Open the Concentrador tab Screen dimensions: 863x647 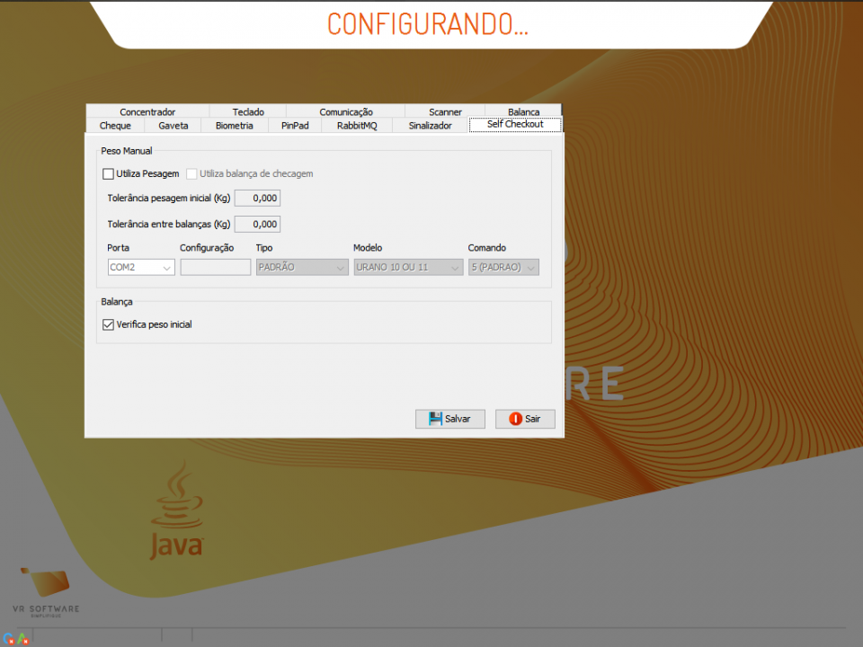point(147,111)
